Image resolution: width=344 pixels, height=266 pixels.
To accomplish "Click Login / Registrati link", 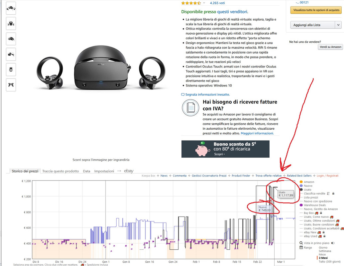I will [327, 176].
